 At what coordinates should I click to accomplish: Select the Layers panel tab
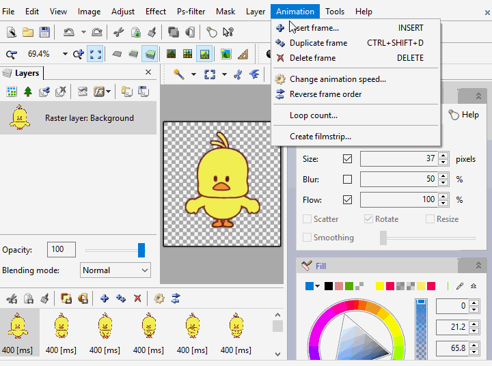21,73
